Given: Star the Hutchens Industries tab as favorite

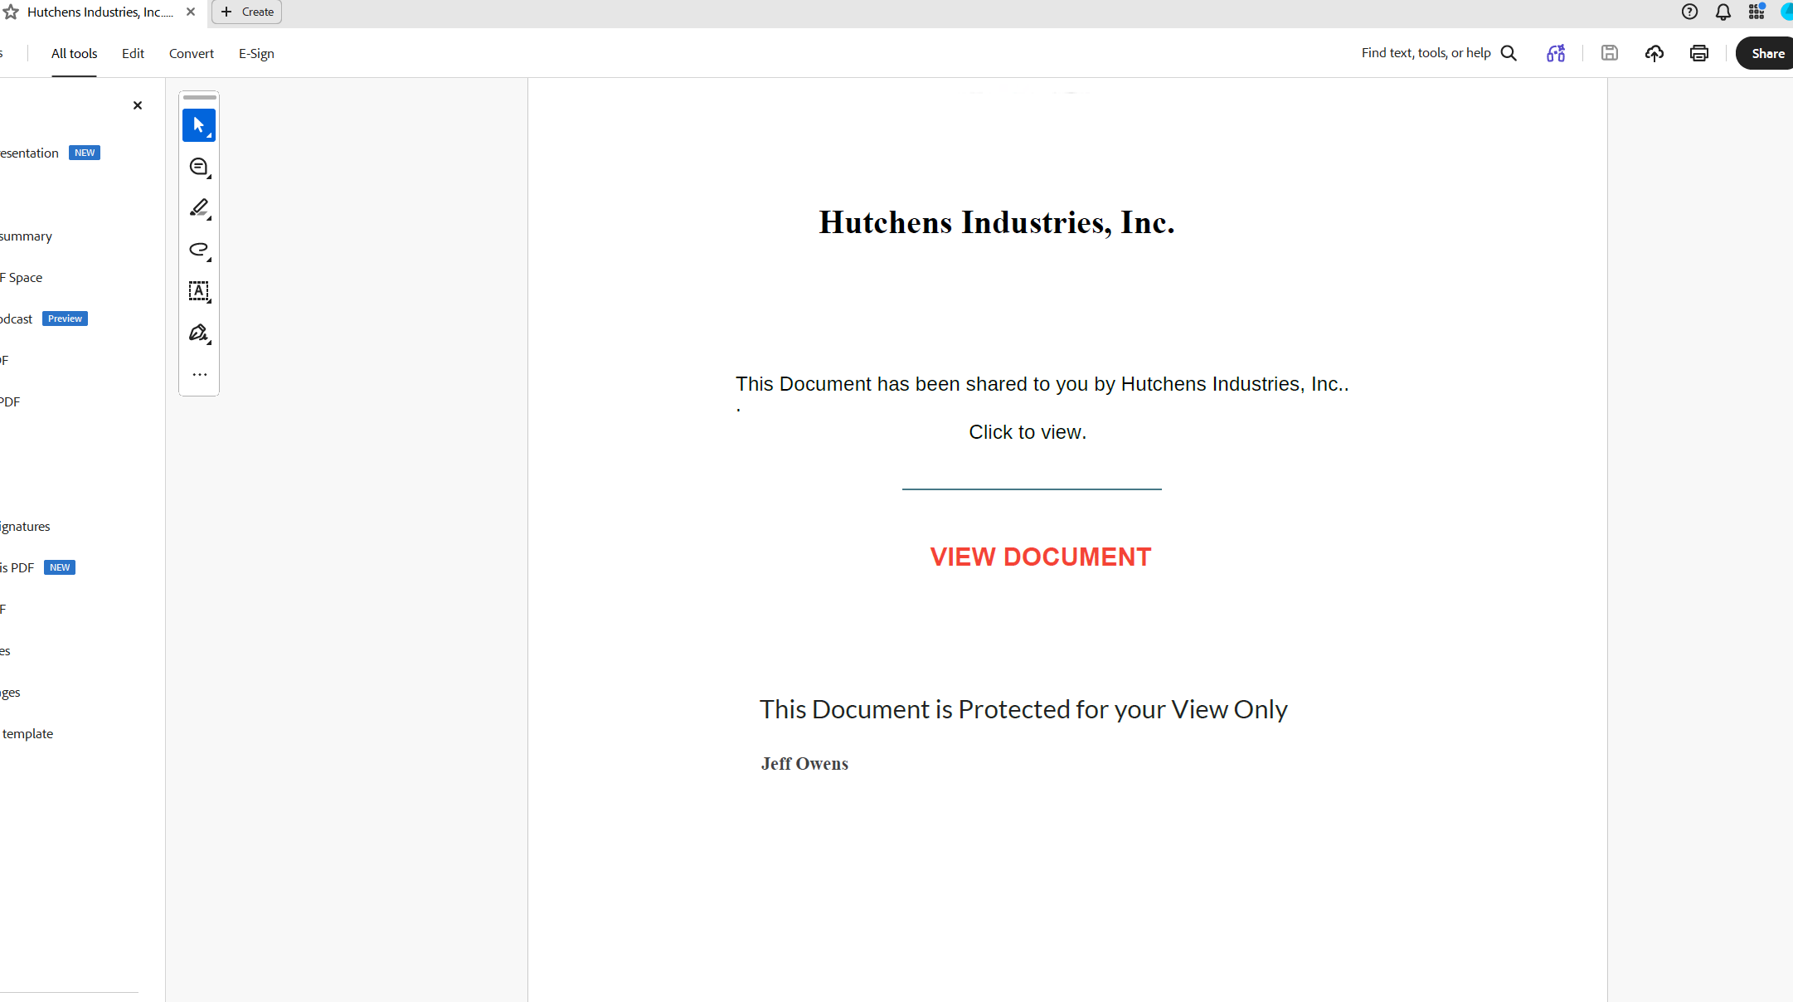Looking at the screenshot, I should point(11,12).
